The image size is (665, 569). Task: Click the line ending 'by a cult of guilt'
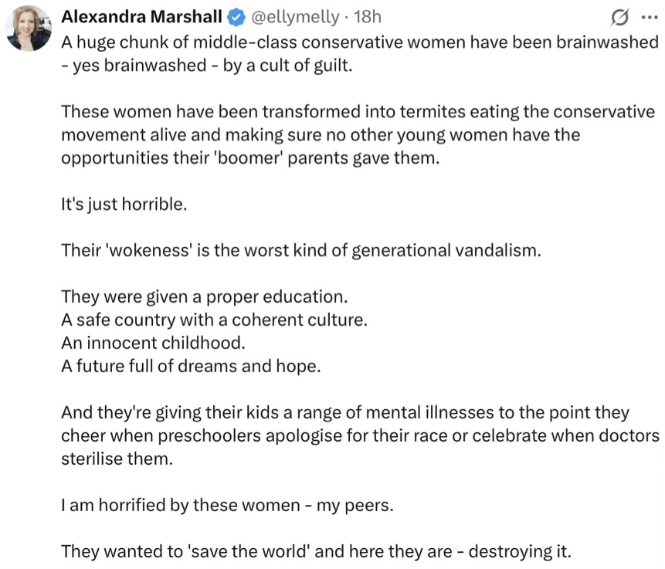207,66
